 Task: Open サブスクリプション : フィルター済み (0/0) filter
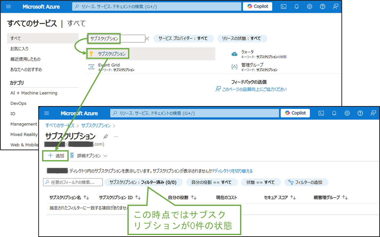click(x=143, y=182)
